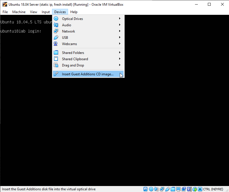Click the optical disk indicator in status bar
229x192 pixels.
click(x=151, y=189)
